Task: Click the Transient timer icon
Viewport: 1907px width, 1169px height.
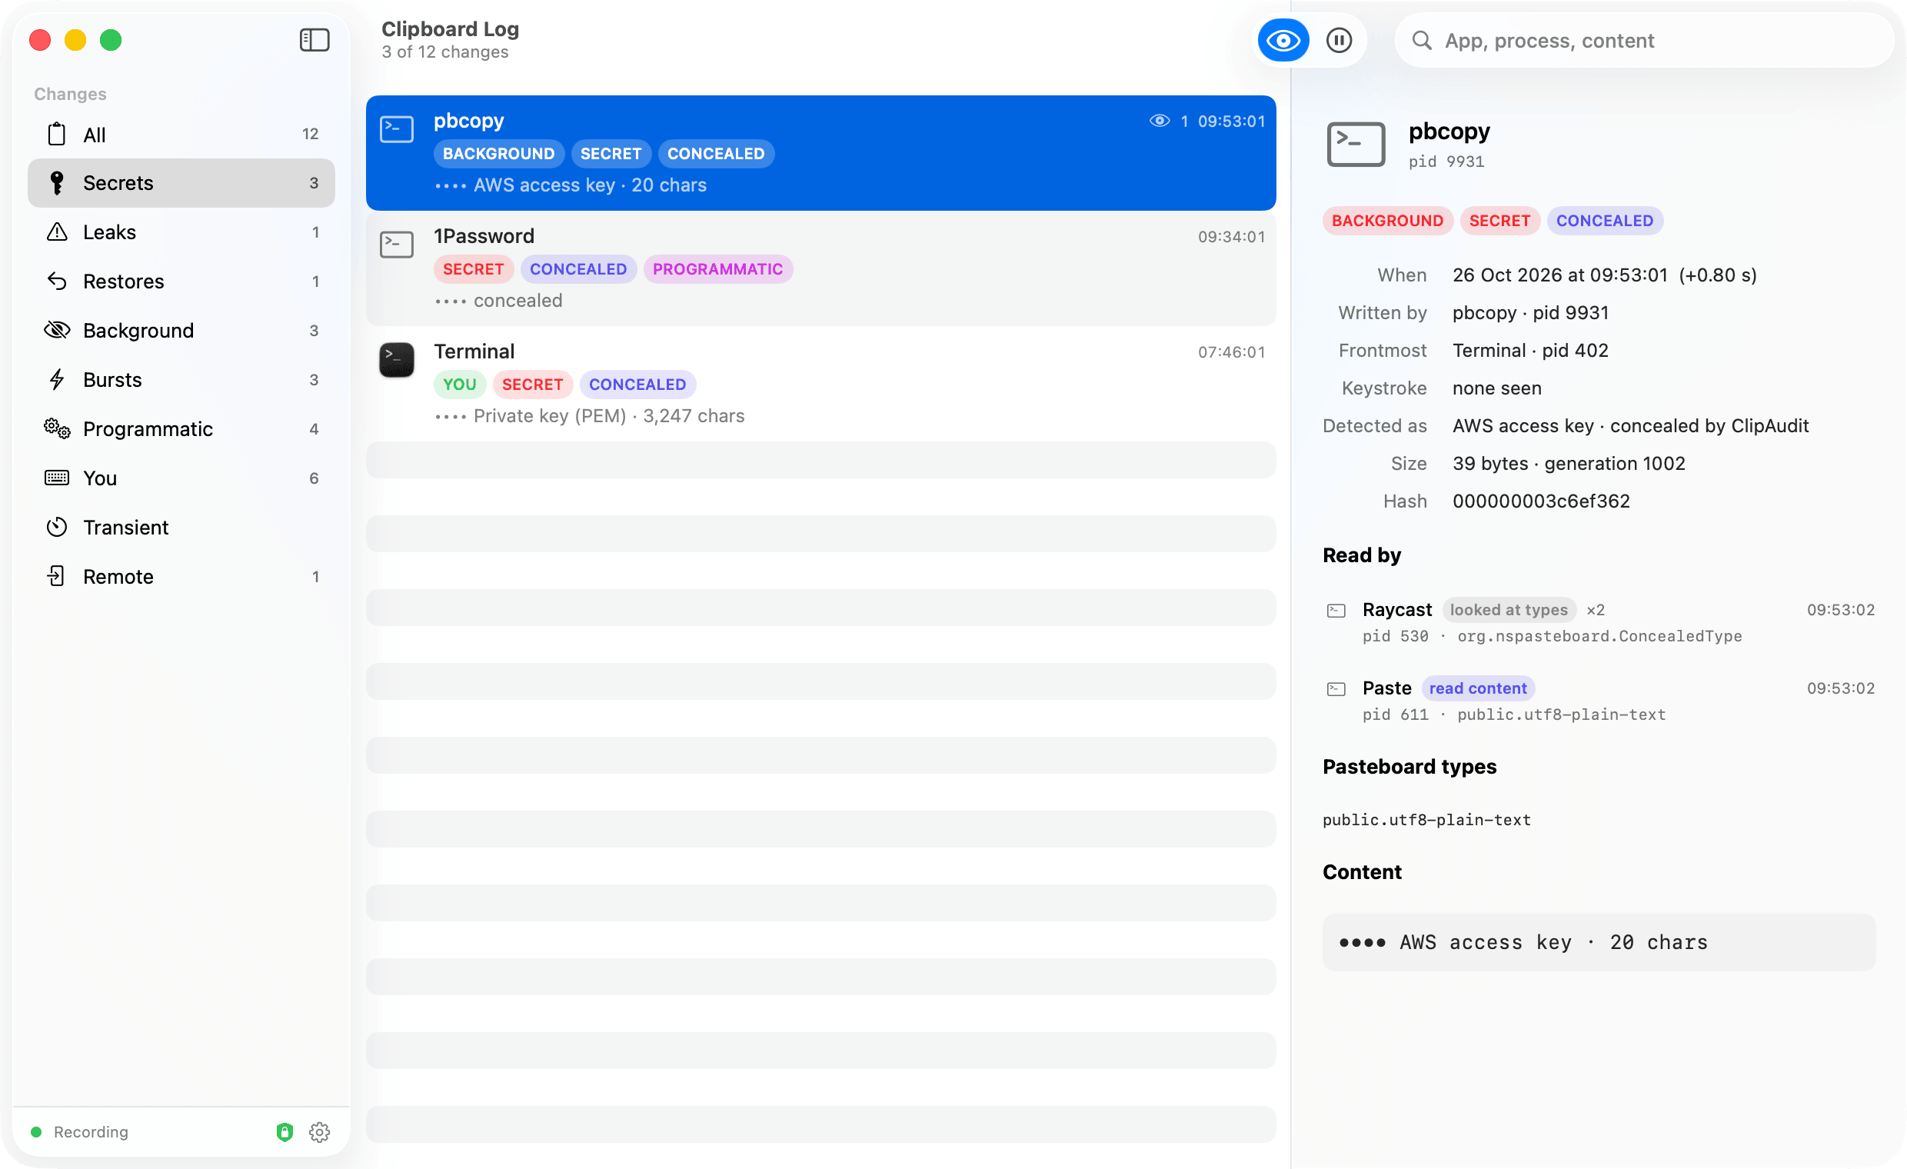Action: [56, 528]
